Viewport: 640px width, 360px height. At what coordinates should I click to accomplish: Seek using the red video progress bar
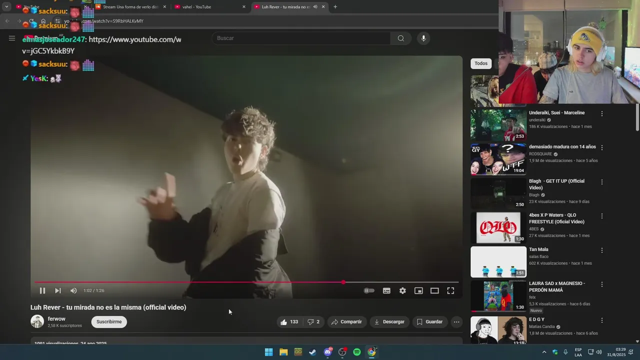(246, 282)
